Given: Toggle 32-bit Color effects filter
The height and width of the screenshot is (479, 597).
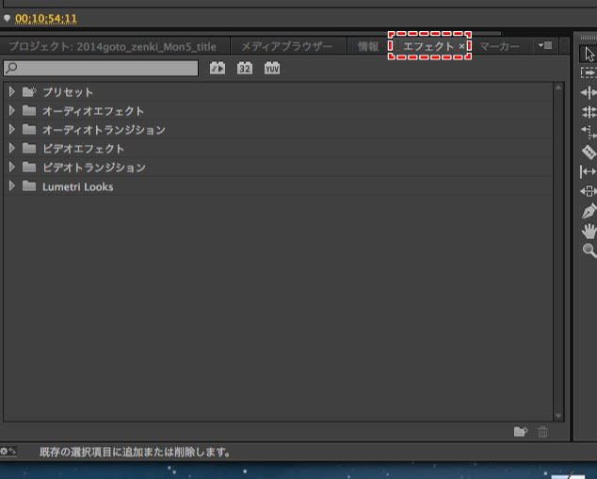Looking at the screenshot, I should click(x=245, y=68).
